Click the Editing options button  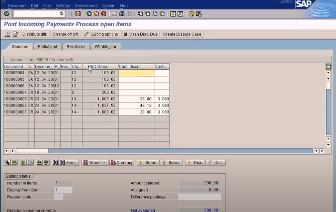click(101, 34)
